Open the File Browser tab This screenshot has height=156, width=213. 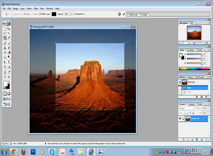tap(133, 15)
